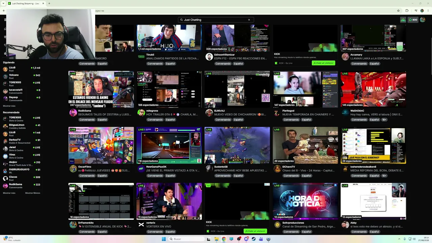Clear the Just Chatting search with X
Viewport: 432px width, 243px height.
249,20
